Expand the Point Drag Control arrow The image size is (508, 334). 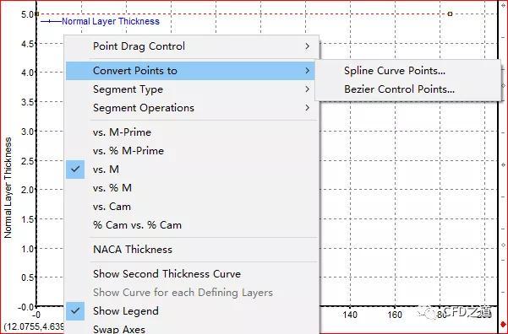tap(307, 46)
